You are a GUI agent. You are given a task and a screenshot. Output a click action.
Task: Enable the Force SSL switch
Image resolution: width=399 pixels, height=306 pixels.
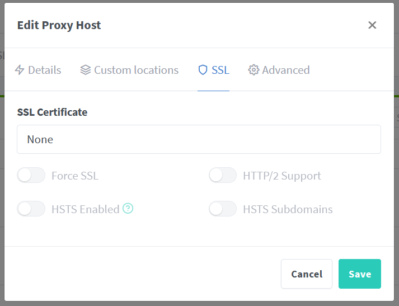(31, 176)
